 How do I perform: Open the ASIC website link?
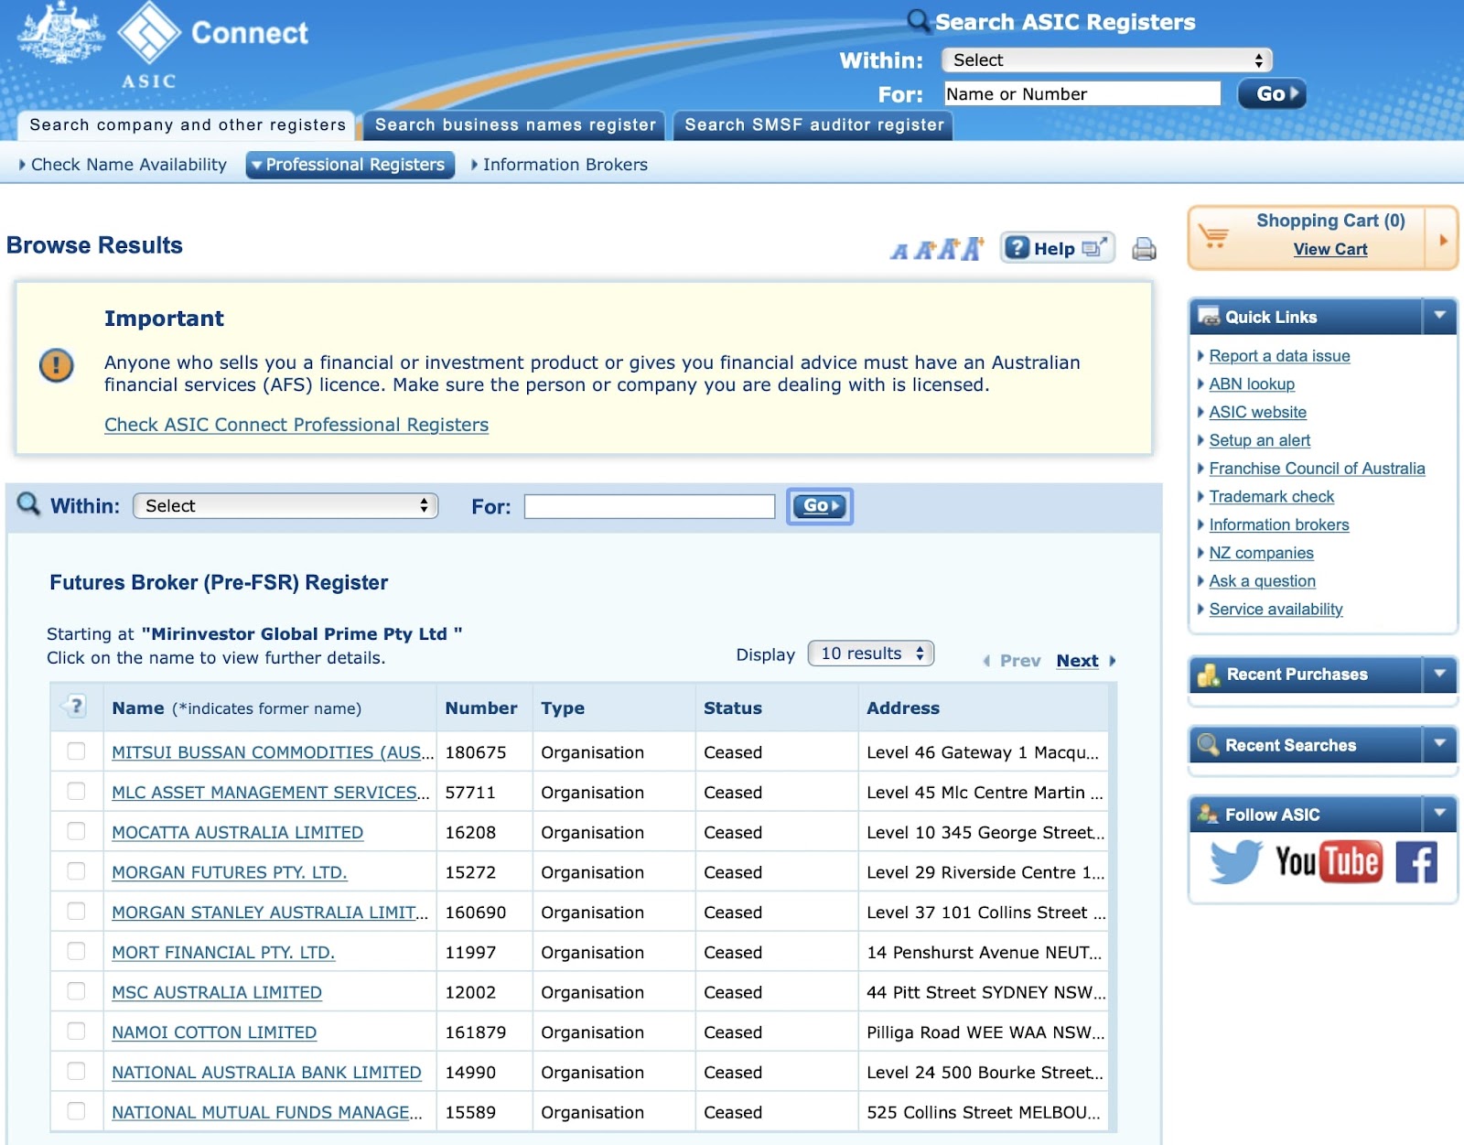click(x=1257, y=413)
